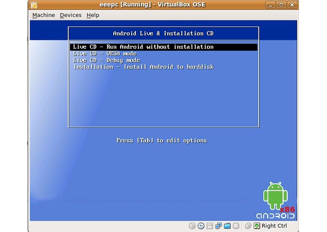Viewport: 327px width, 232px height.
Task: Click the hard disk activity status icon
Action: click(192, 226)
